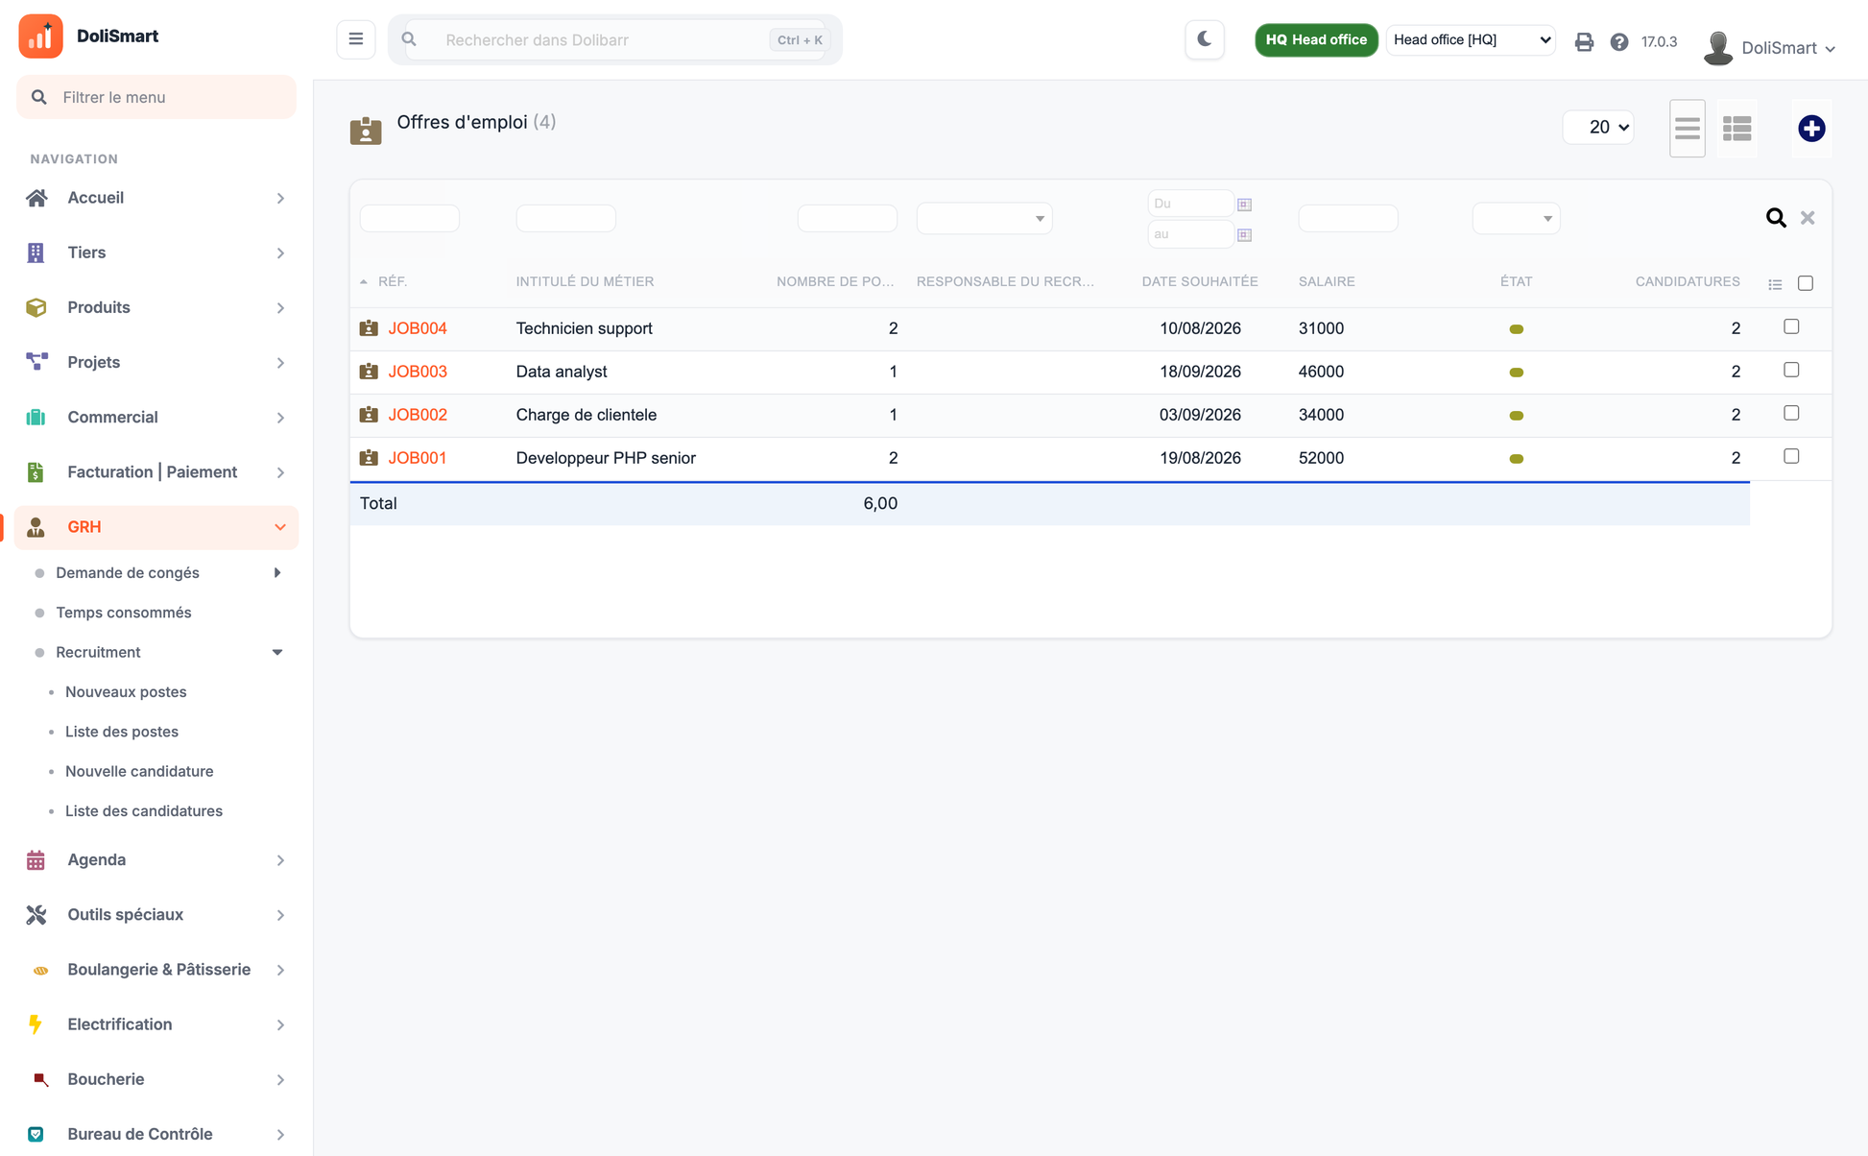Screen dimensions: 1868x1156
Task: Click the Developpeur PHP senior status dot
Action: [1517, 459]
